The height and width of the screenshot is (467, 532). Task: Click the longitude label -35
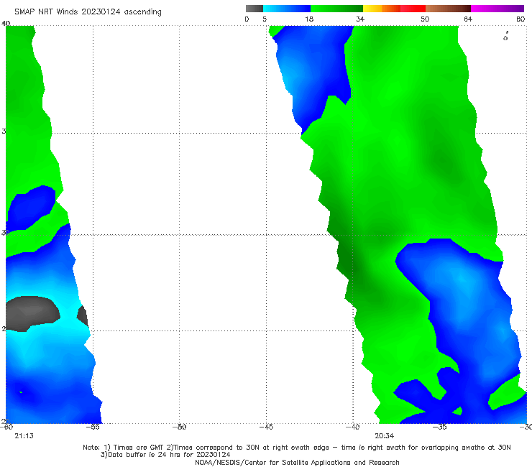440,427
